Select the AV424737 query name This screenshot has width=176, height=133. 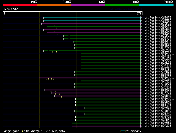tap(10, 9)
